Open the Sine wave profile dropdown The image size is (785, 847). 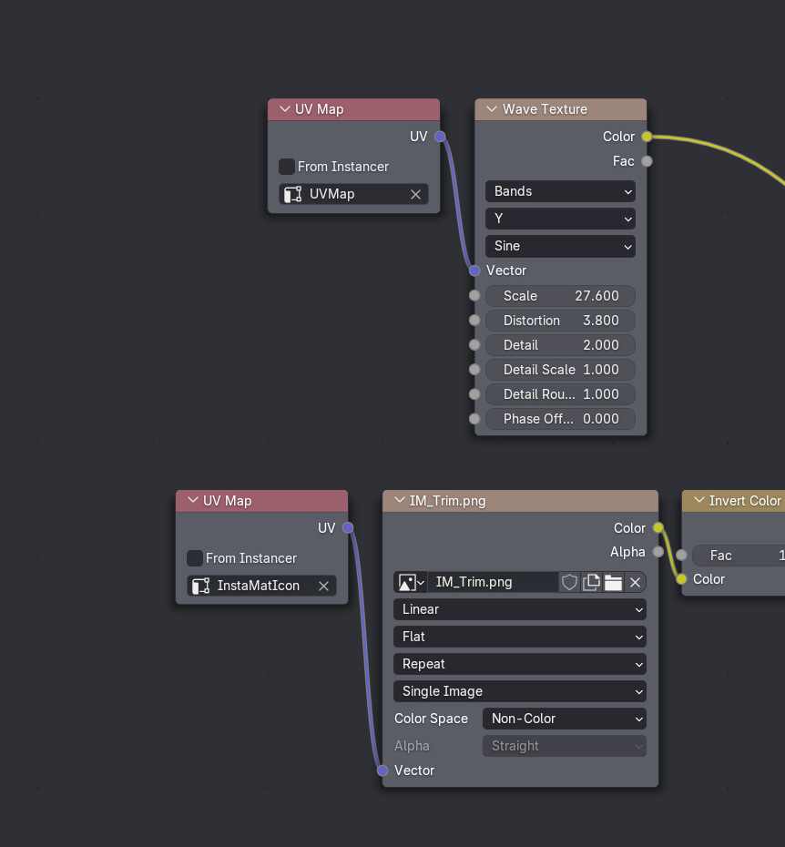pos(560,246)
